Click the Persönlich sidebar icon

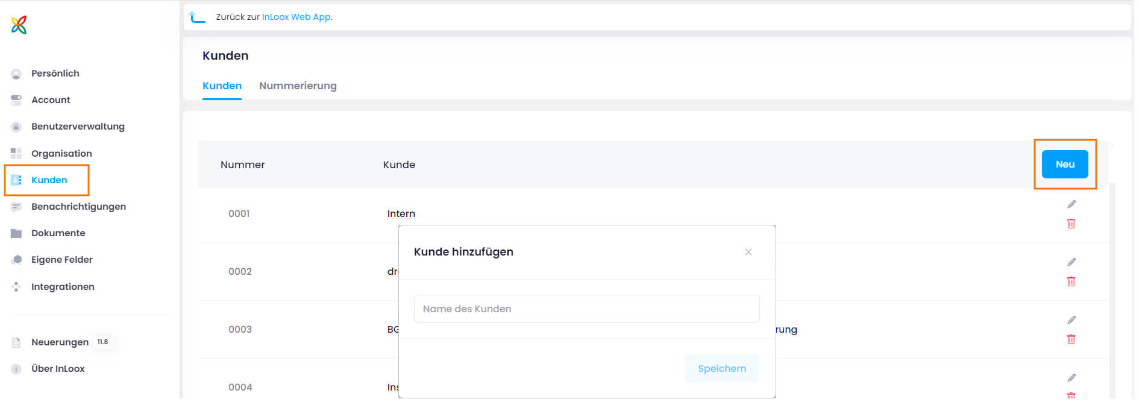point(16,74)
